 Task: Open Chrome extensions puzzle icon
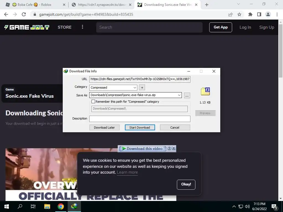point(250,14)
